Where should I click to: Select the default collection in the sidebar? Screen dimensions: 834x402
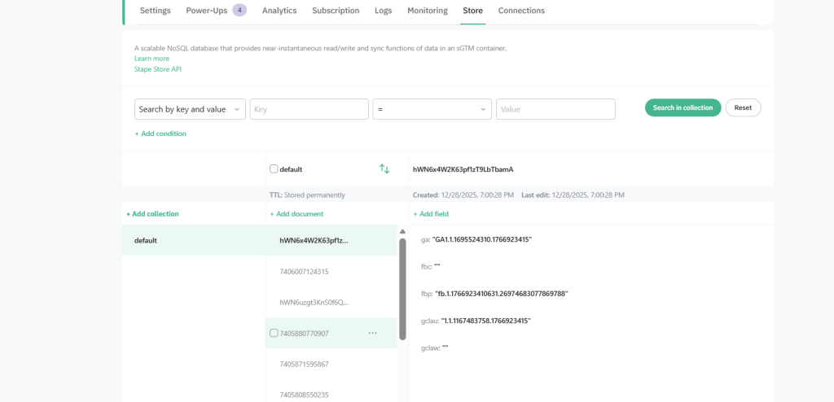coord(146,241)
